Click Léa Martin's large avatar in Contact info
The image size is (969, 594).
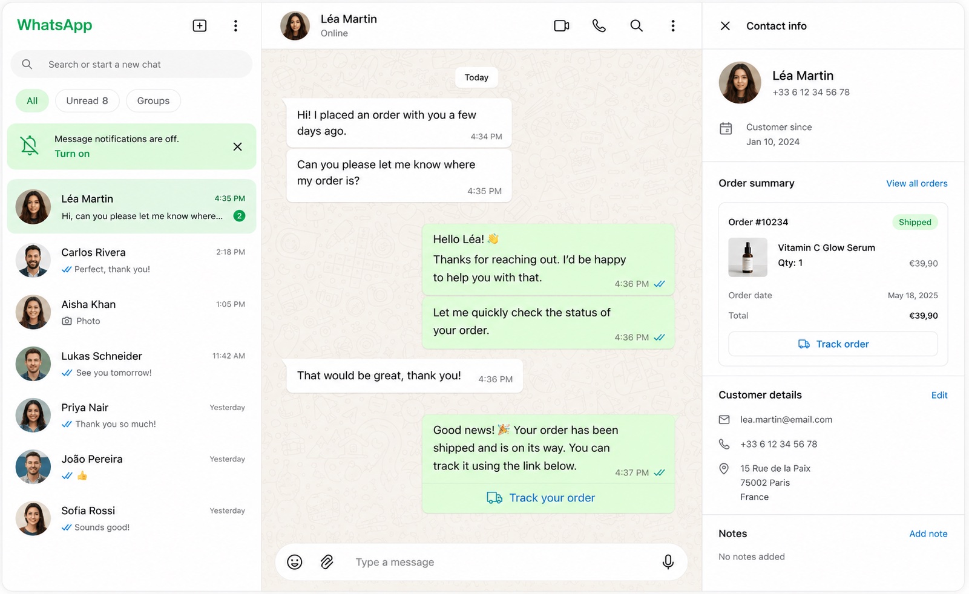pyautogui.click(x=740, y=83)
